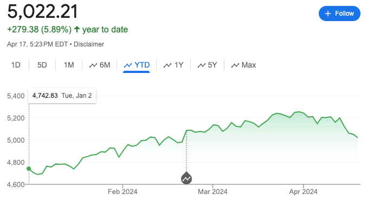Switch to the 5D range tab
Screen dimensions: 380x200
42,65
